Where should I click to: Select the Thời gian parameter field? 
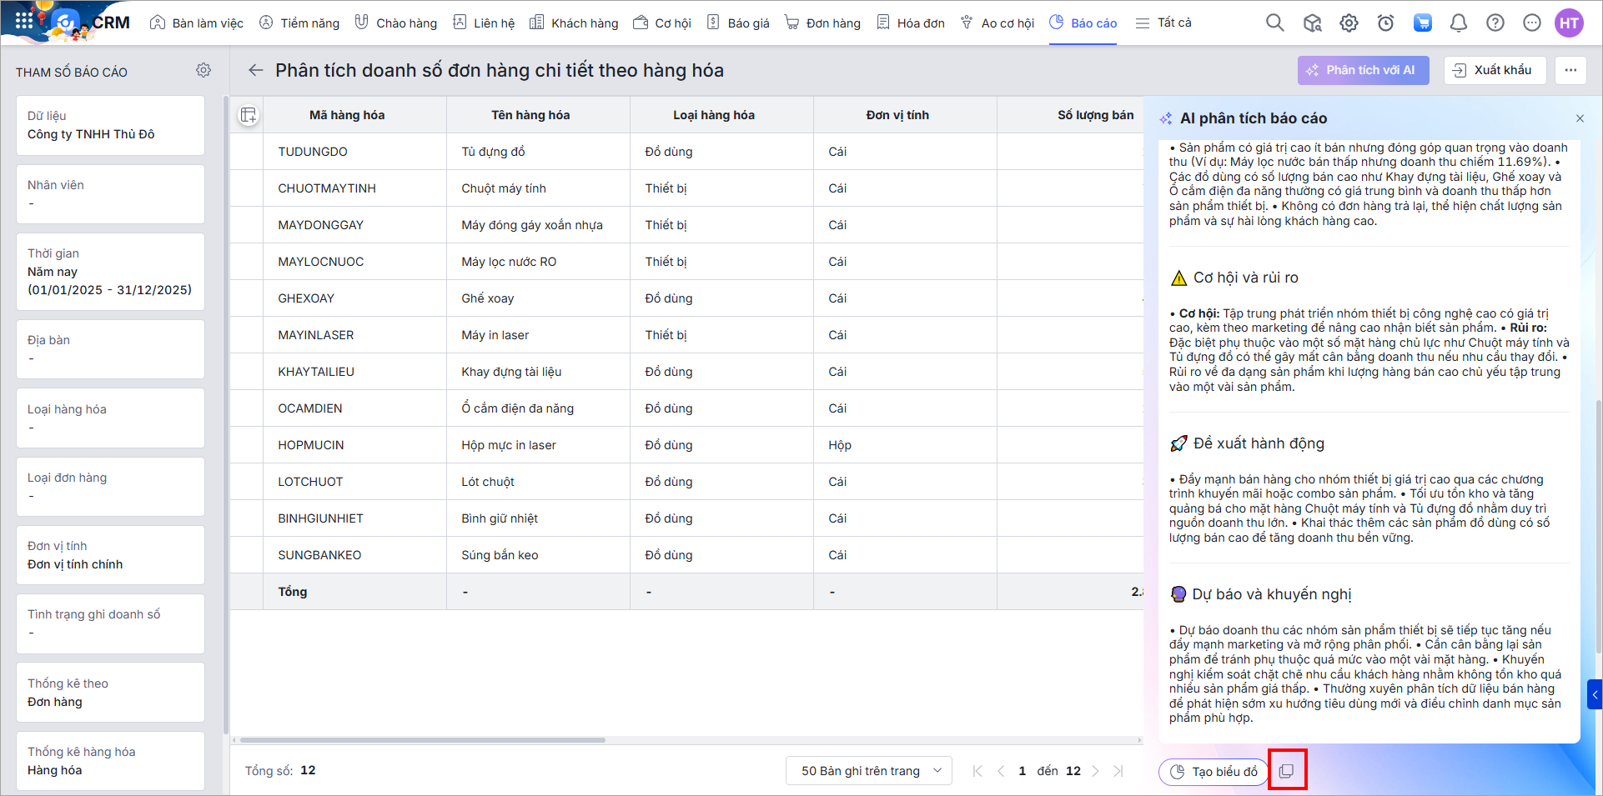[x=110, y=272]
